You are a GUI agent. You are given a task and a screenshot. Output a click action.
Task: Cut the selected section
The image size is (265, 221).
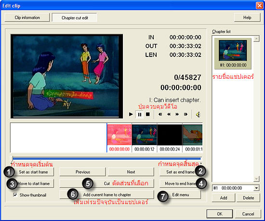pyautogui.click(x=107, y=183)
